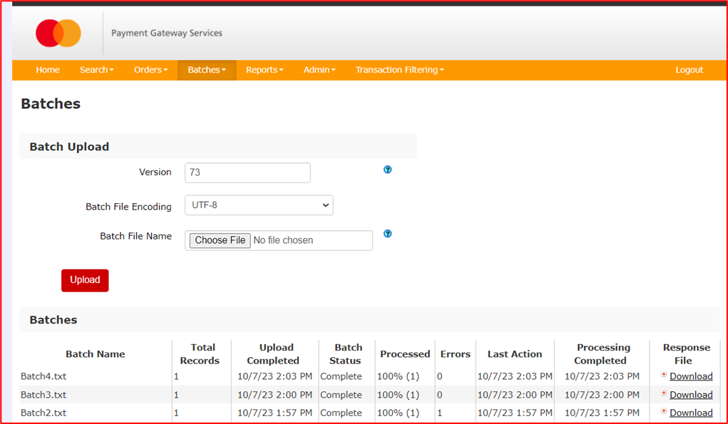Expand the Search menu
Viewport: 728px width, 424px height.
(x=96, y=70)
